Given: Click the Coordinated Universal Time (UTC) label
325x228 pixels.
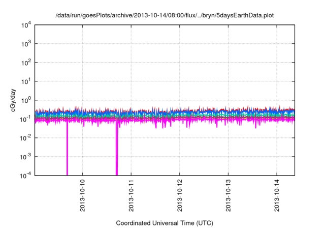Looking at the screenshot, I should tap(165, 223).
